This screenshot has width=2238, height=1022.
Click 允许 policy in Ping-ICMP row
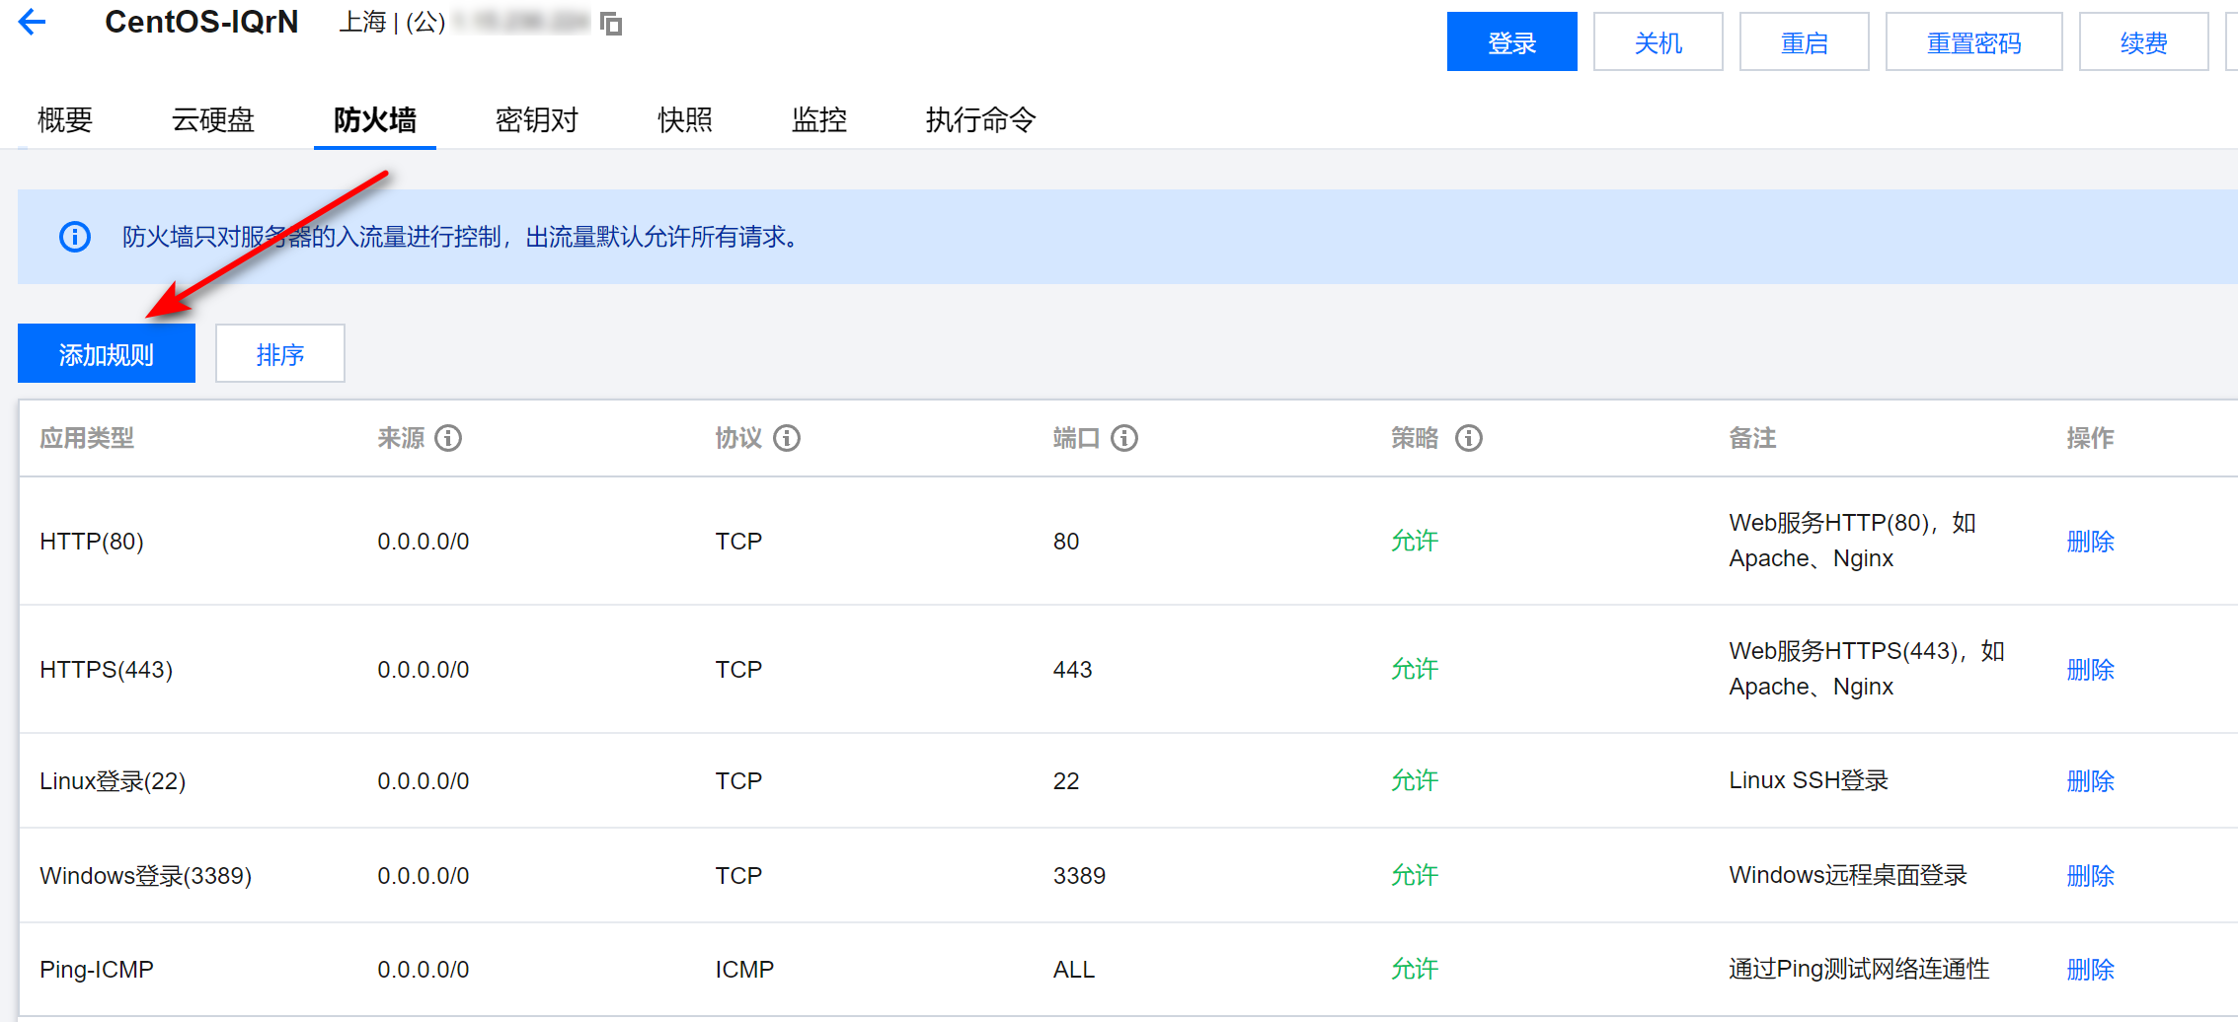pyautogui.click(x=1415, y=970)
